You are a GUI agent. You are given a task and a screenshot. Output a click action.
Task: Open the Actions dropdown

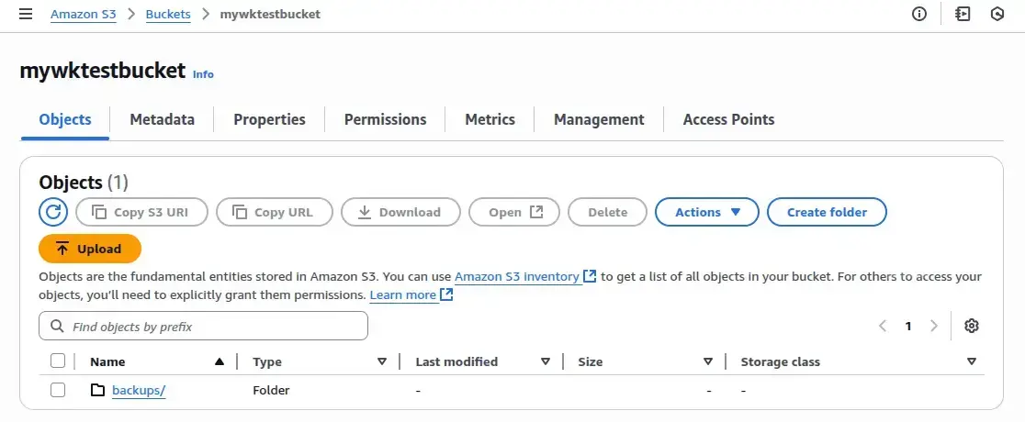tap(706, 212)
